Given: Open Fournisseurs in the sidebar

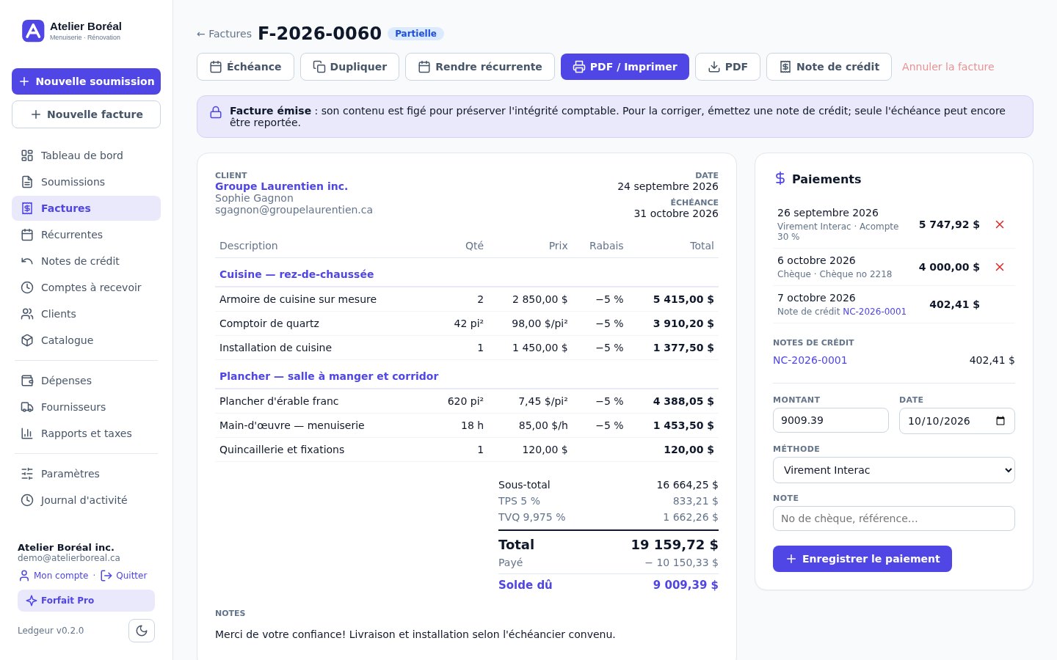Looking at the screenshot, I should point(86,407).
